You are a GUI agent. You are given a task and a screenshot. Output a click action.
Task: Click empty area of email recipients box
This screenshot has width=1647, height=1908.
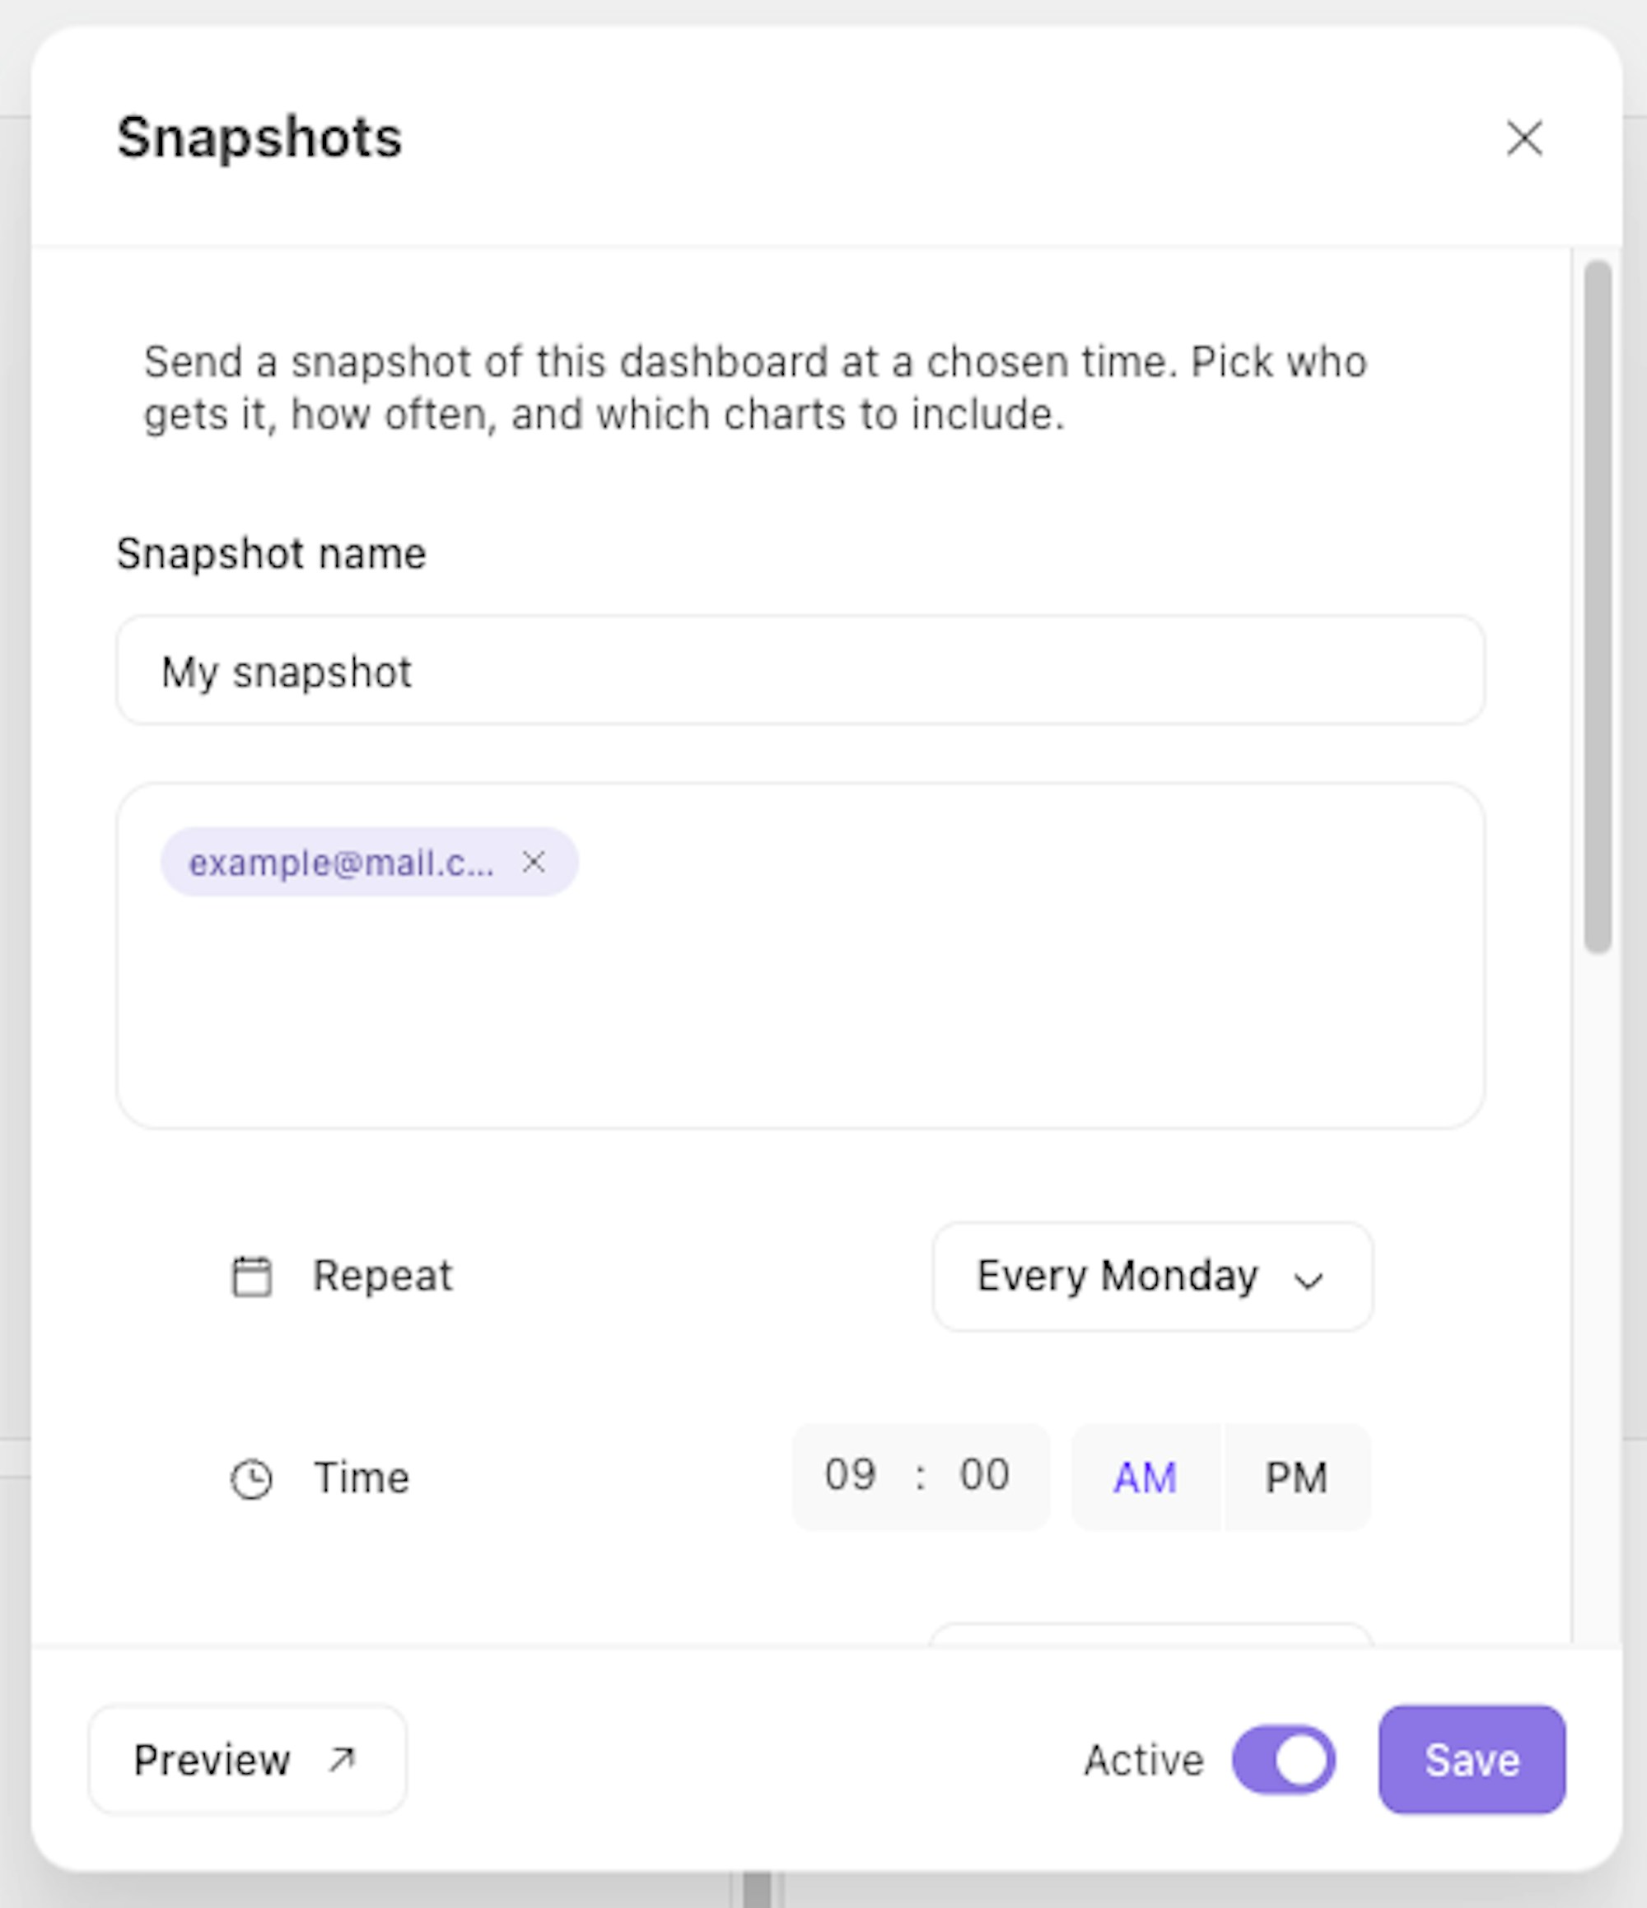800,1013
